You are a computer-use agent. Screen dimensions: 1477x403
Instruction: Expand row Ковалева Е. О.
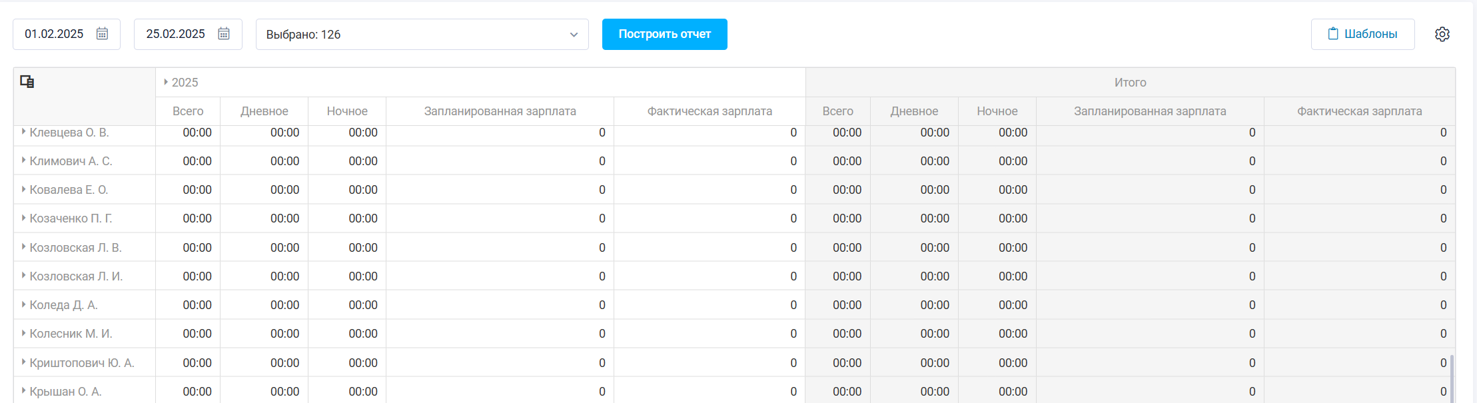point(23,189)
